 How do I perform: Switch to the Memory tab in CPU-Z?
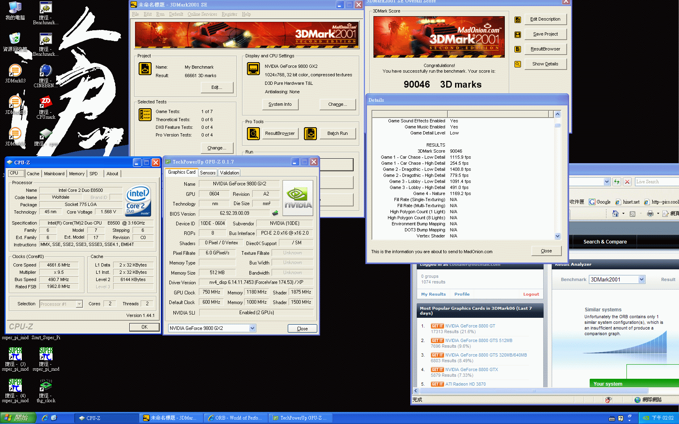pos(77,174)
